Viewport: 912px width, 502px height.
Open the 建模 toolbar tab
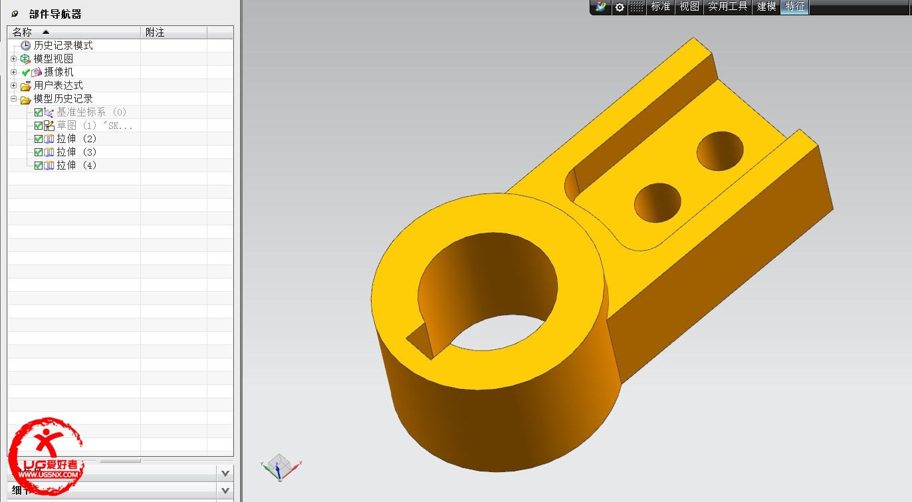click(766, 7)
